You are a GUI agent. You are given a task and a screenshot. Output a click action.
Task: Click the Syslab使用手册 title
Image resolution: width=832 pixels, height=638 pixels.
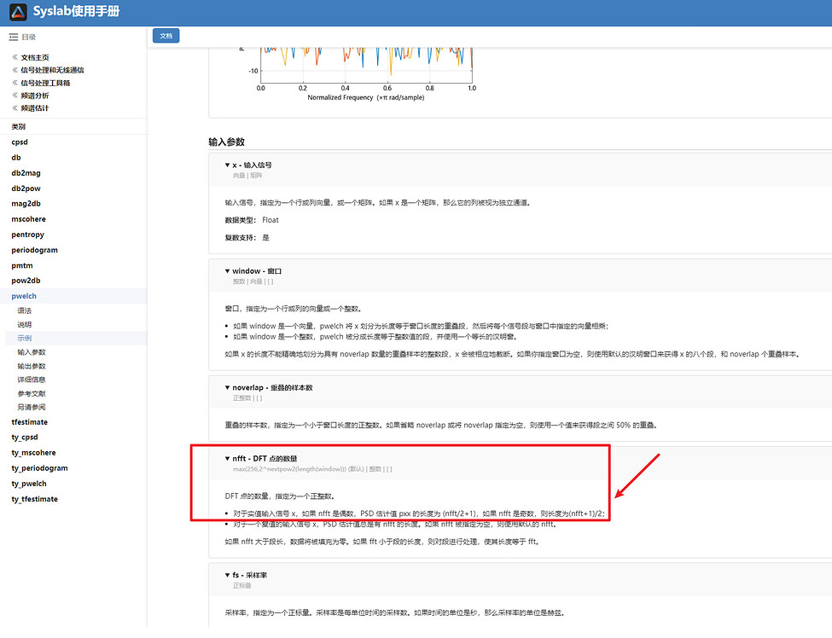pyautogui.click(x=77, y=12)
